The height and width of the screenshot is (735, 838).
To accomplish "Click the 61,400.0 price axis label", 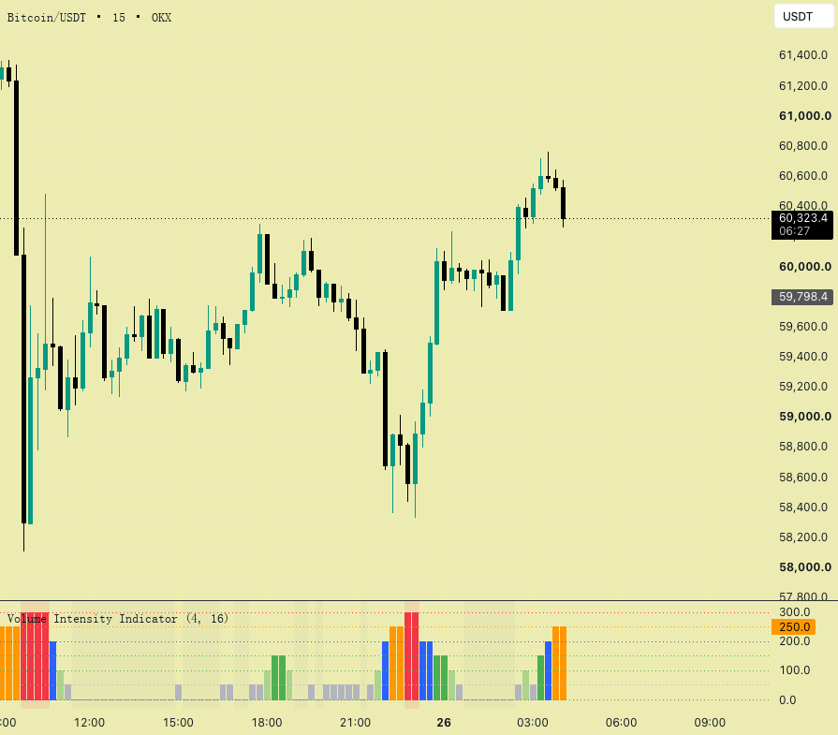I will tap(803, 55).
